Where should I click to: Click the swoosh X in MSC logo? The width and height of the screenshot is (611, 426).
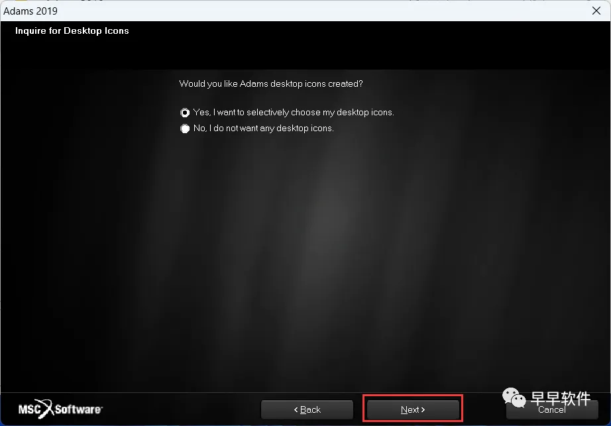tap(47, 408)
